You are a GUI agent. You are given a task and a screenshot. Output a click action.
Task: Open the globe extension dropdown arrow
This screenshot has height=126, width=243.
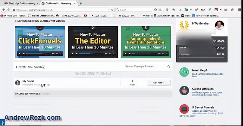(x=191, y=10)
